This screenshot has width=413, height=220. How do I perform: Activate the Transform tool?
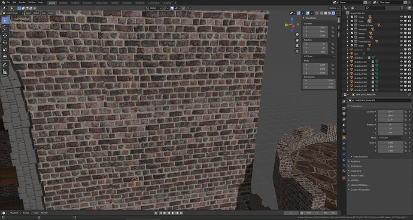coord(5,57)
